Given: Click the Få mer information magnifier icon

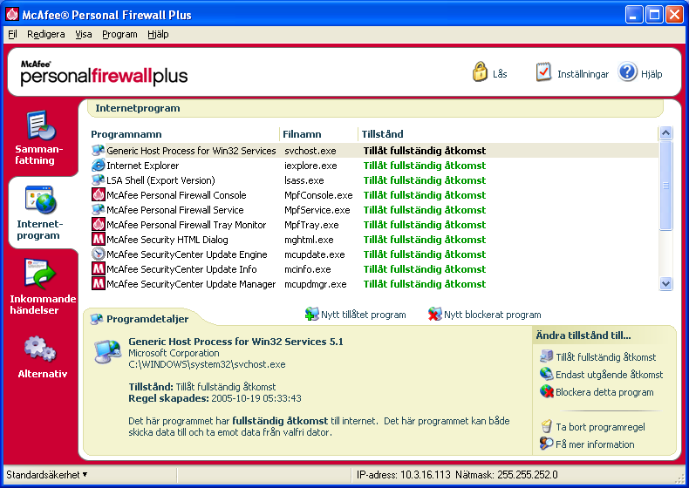Looking at the screenshot, I should point(546,444).
